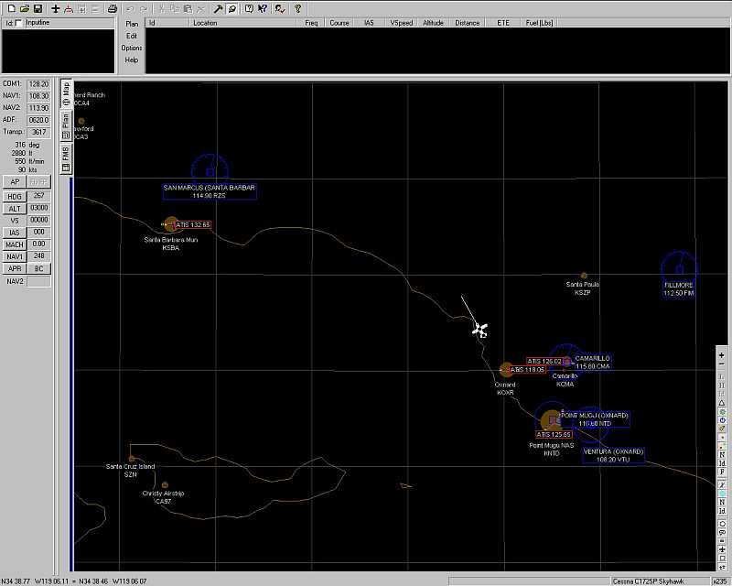
Task: Open a file with the folder icon
Action: coord(22,8)
